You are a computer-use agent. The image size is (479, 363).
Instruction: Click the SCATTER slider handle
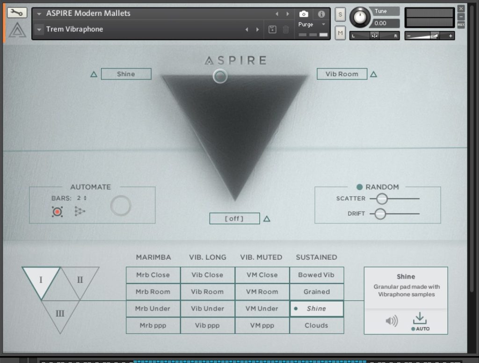pyautogui.click(x=382, y=199)
